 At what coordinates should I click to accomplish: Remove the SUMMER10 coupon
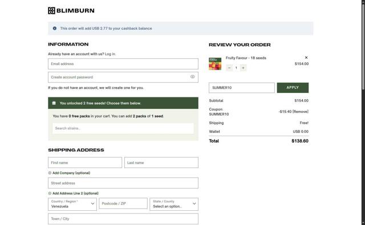(x=301, y=112)
